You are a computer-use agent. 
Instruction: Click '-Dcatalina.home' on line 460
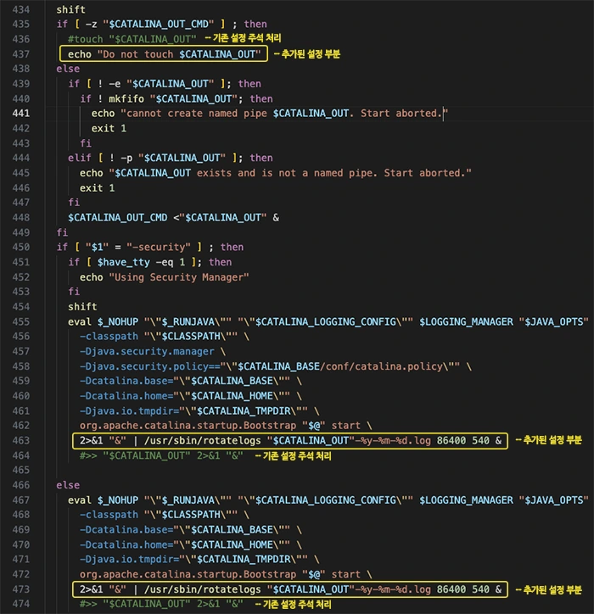coord(123,396)
